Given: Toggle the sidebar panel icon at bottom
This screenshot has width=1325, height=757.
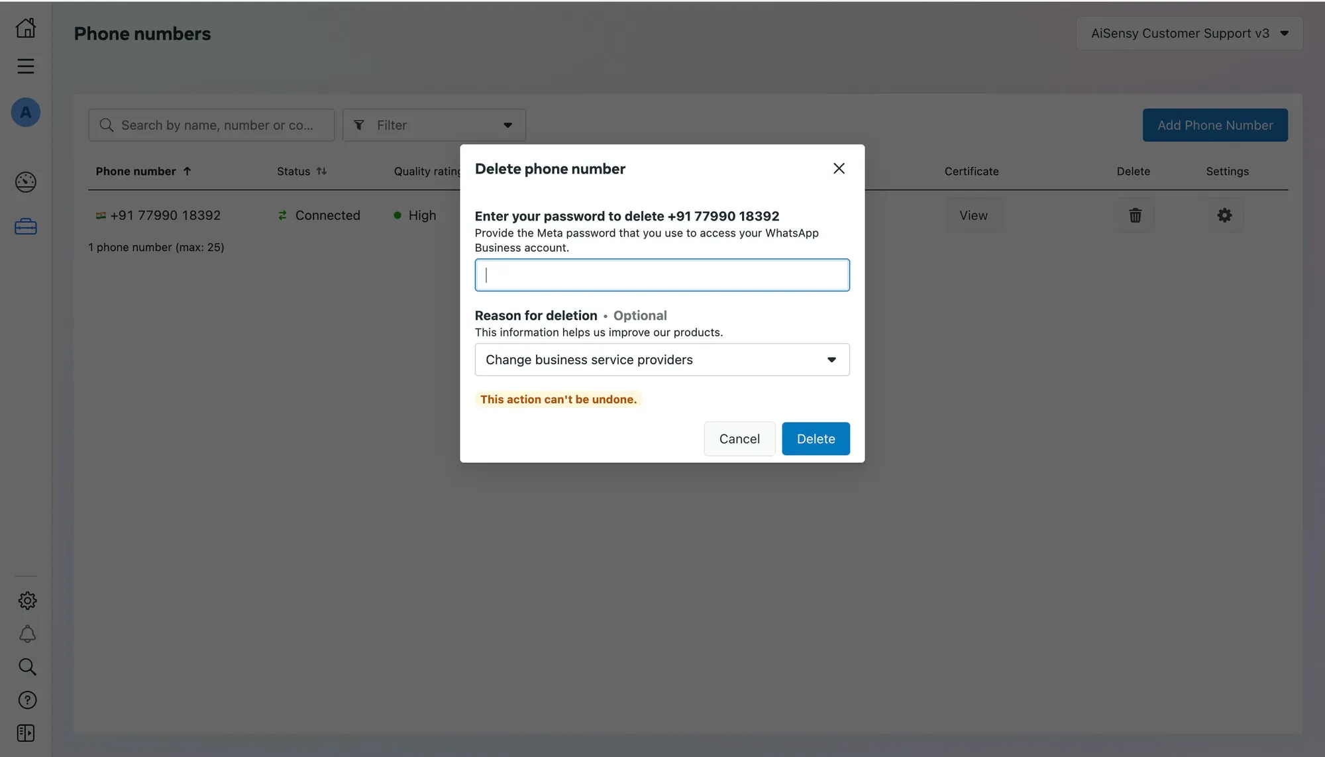Looking at the screenshot, I should point(26,733).
